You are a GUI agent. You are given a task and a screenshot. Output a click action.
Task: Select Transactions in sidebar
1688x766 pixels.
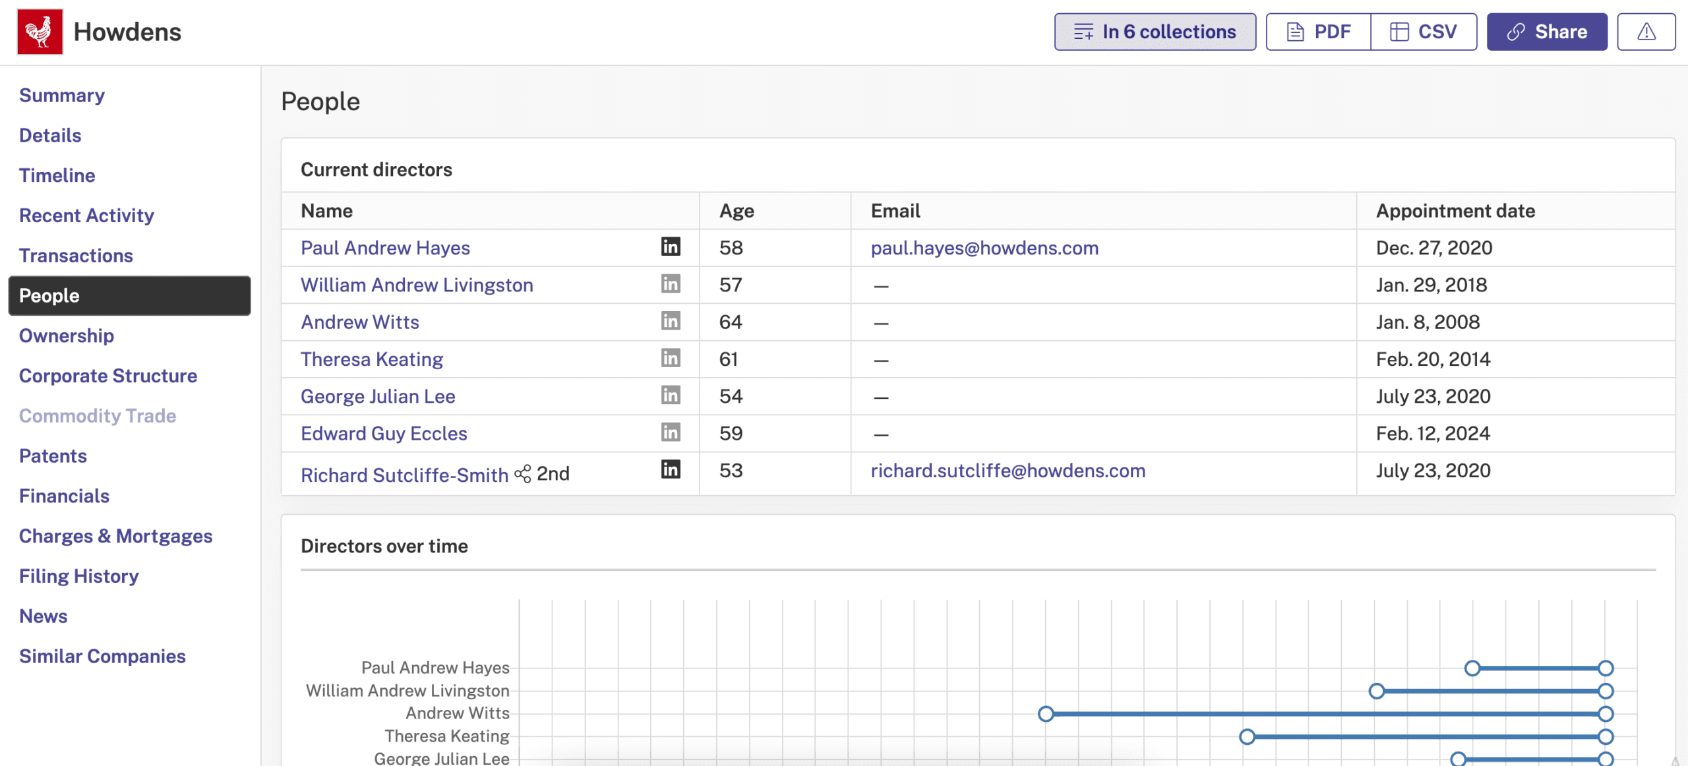pyautogui.click(x=76, y=256)
